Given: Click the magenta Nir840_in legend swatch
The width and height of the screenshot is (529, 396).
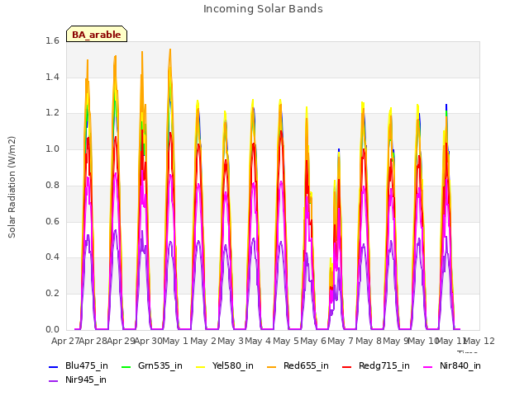Looking at the screenshot, I should pyautogui.click(x=428, y=366).
